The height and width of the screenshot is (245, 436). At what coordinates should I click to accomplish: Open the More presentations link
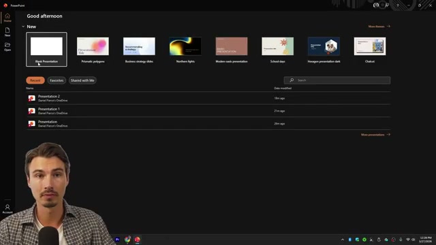(375, 135)
